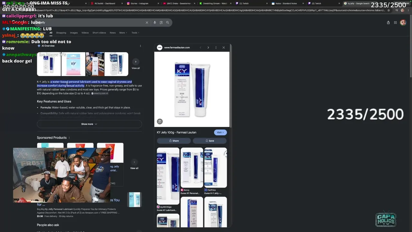412x232 pixels.
Task: Click Save button in image panel
Action: pyautogui.click(x=210, y=141)
